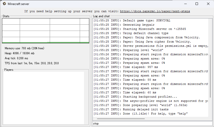This screenshot has width=214, height=127.
Task: Click log line "Starting Minecraft server on *:25565"
Action: pyautogui.click(x=139, y=29)
